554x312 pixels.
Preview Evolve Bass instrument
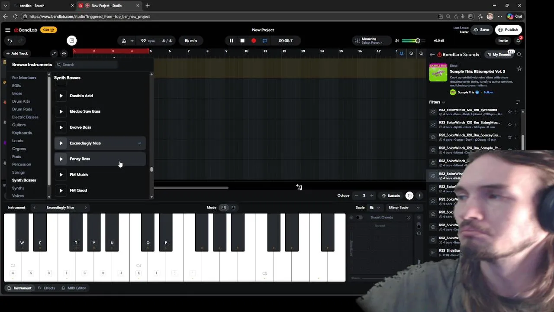point(61,127)
